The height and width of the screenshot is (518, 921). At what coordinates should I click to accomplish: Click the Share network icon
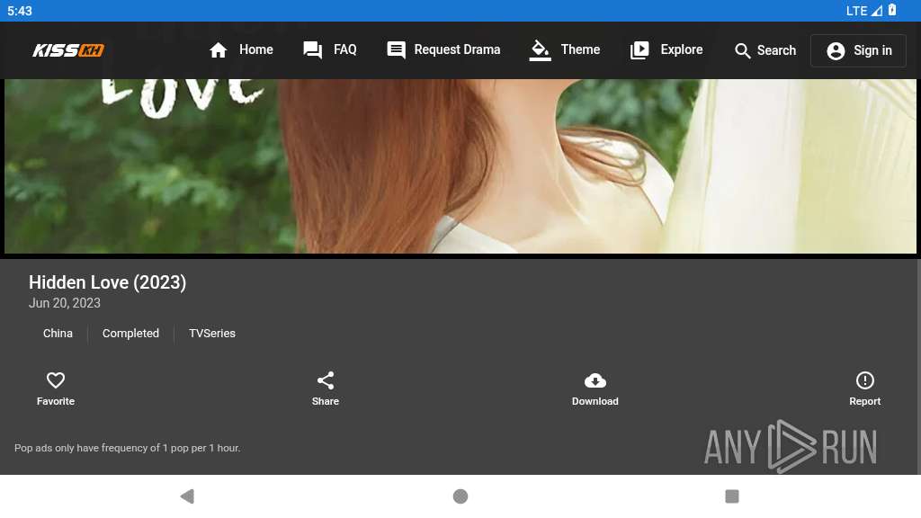point(326,380)
